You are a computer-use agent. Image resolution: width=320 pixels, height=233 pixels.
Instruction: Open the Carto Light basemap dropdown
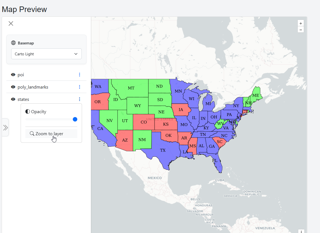point(46,54)
